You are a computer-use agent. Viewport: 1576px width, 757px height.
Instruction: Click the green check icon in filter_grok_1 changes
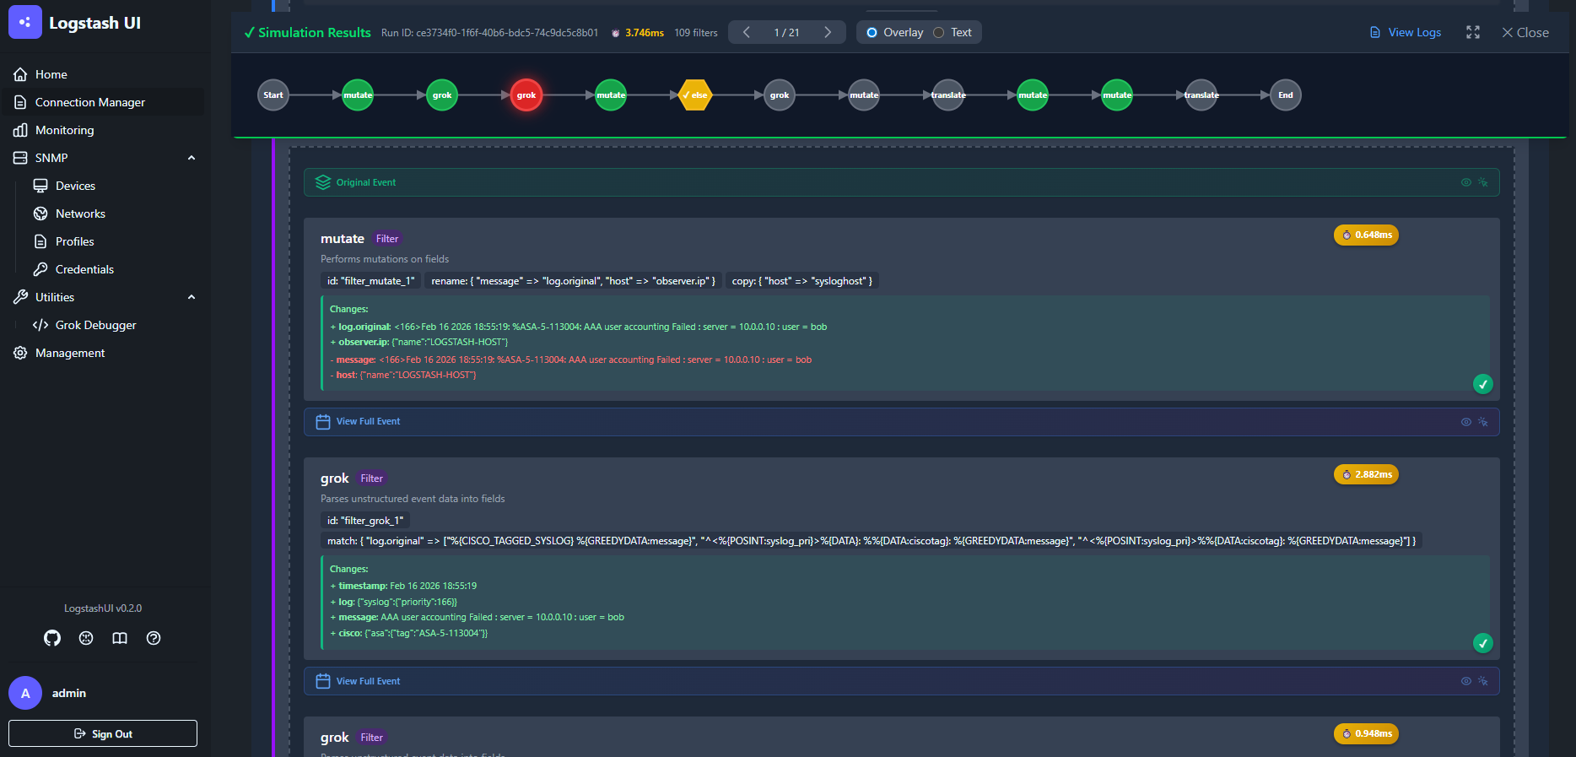click(x=1482, y=643)
